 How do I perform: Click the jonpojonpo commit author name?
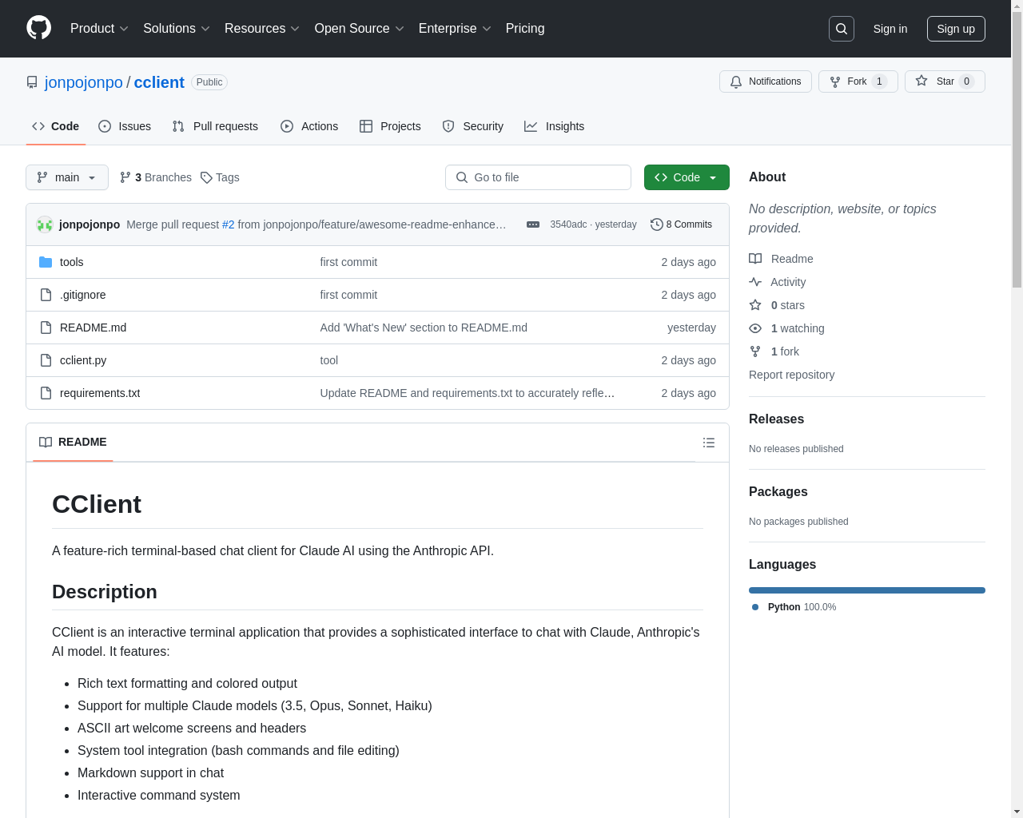pos(90,224)
